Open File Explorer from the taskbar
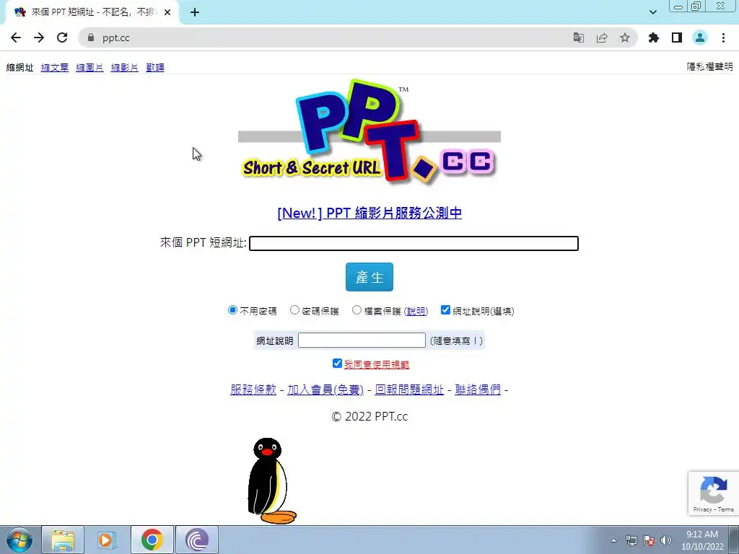Screen dimensions: 739x554 pyautogui.click(x=63, y=540)
